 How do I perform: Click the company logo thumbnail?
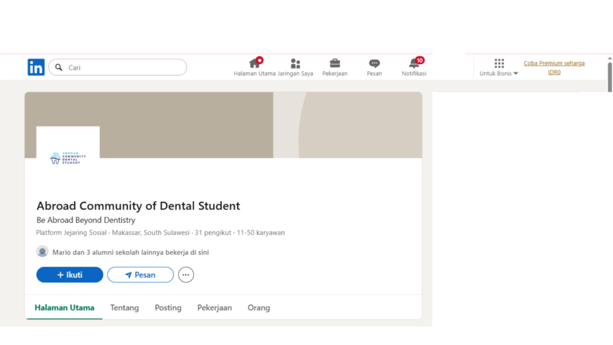tap(68, 158)
